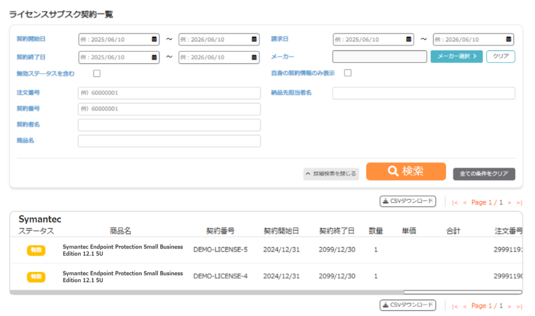Open calendar for 契約終了日 start date
Screen dimensions: 535x316
click(154, 57)
